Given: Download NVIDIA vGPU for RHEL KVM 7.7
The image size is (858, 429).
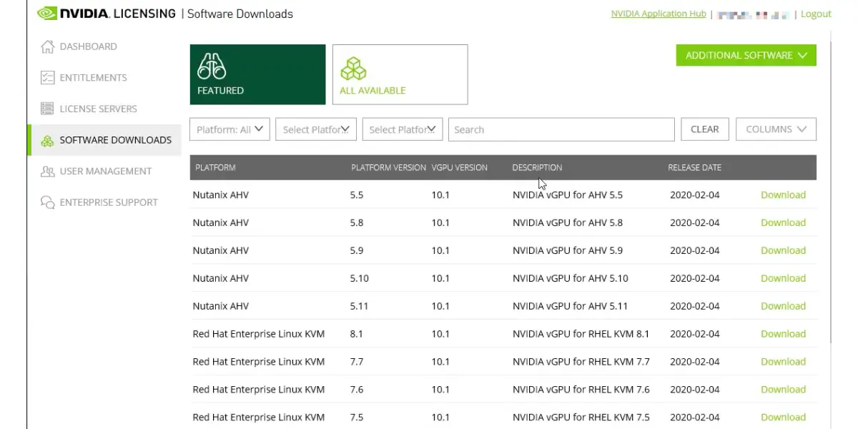Looking at the screenshot, I should point(783,362).
